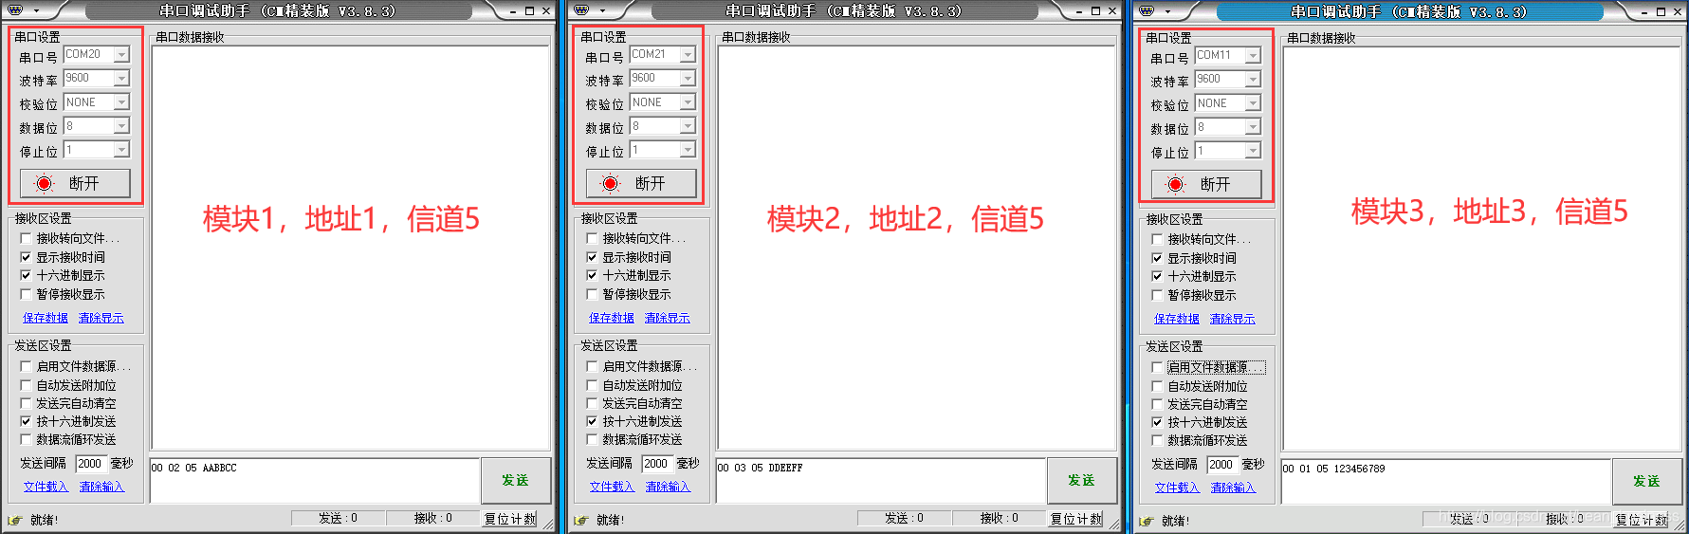The image size is (1689, 534).
Task: Close the COM11 serial assistant window
Action: pos(1677,11)
